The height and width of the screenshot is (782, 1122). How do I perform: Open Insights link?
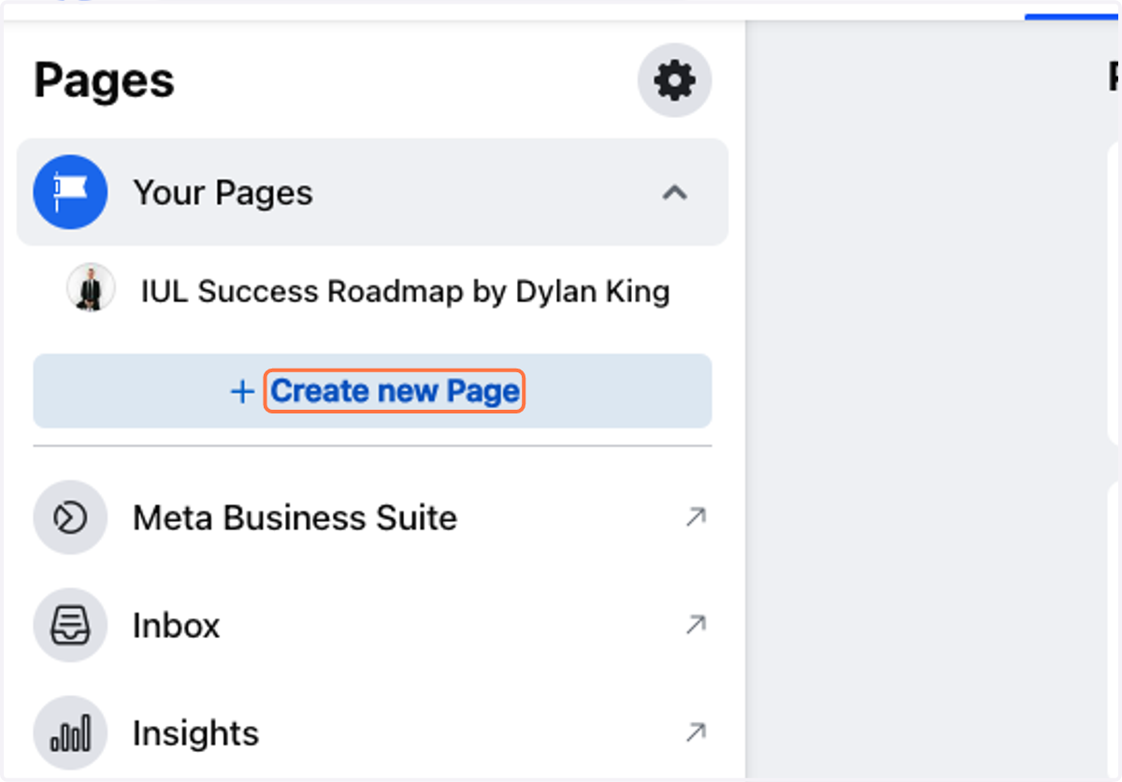point(195,733)
